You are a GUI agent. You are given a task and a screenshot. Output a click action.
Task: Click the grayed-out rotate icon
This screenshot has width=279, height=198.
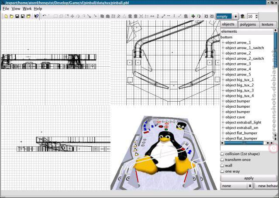coord(78,16)
